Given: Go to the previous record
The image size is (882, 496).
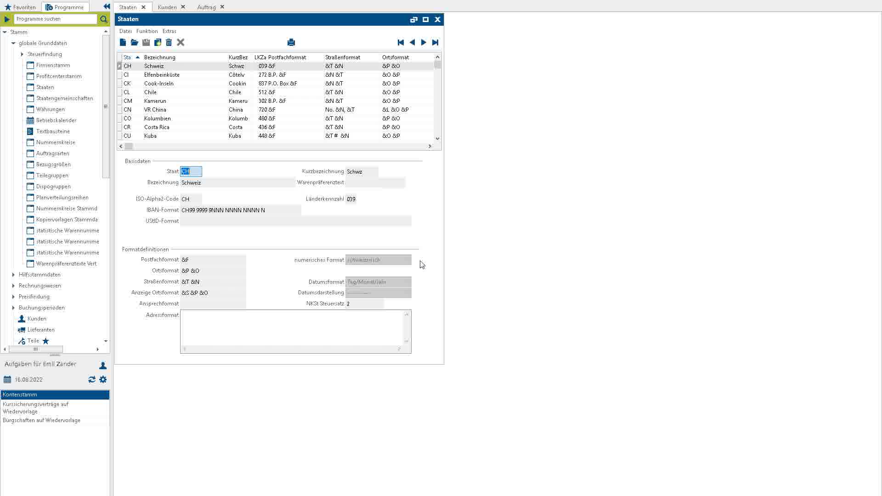Looking at the screenshot, I should pos(412,42).
